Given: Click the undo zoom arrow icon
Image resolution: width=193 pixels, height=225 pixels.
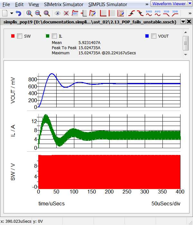Looking at the screenshot, I should coord(18,13).
